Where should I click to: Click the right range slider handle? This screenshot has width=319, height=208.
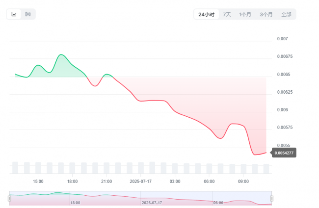click(x=271, y=198)
